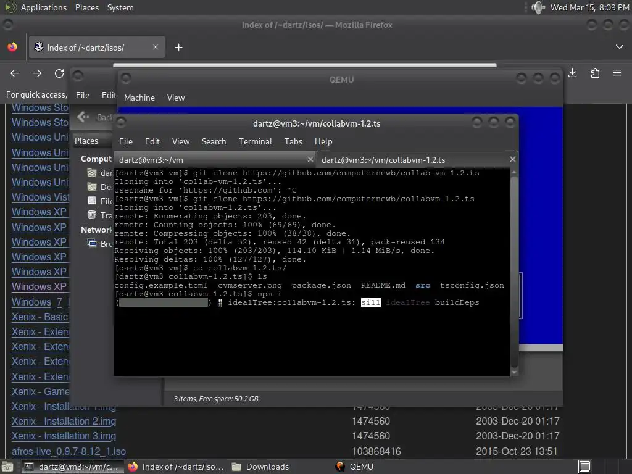This screenshot has height=474, width=632.
Task: Click the npm install progress bar
Action: (163, 302)
